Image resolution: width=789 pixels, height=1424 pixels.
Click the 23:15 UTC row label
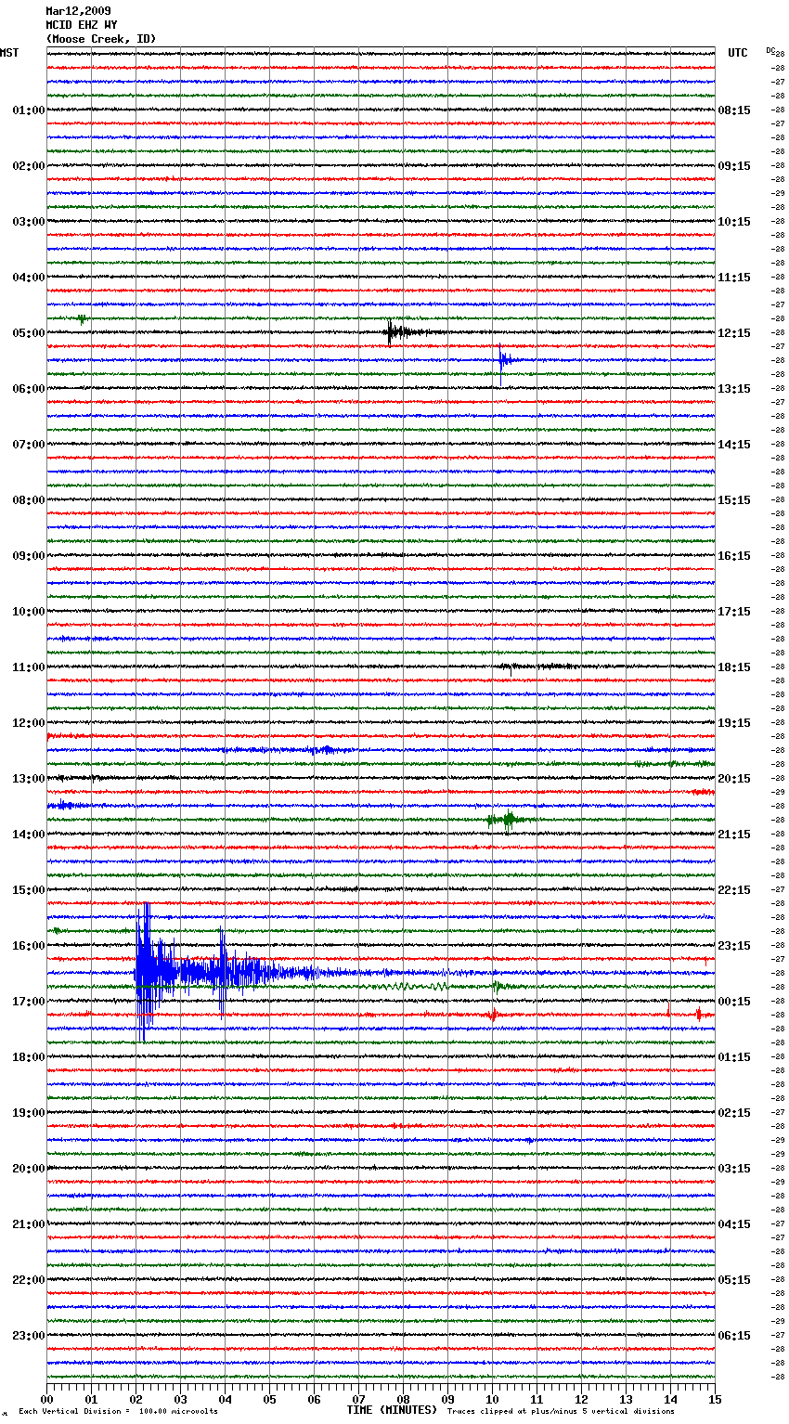(734, 946)
